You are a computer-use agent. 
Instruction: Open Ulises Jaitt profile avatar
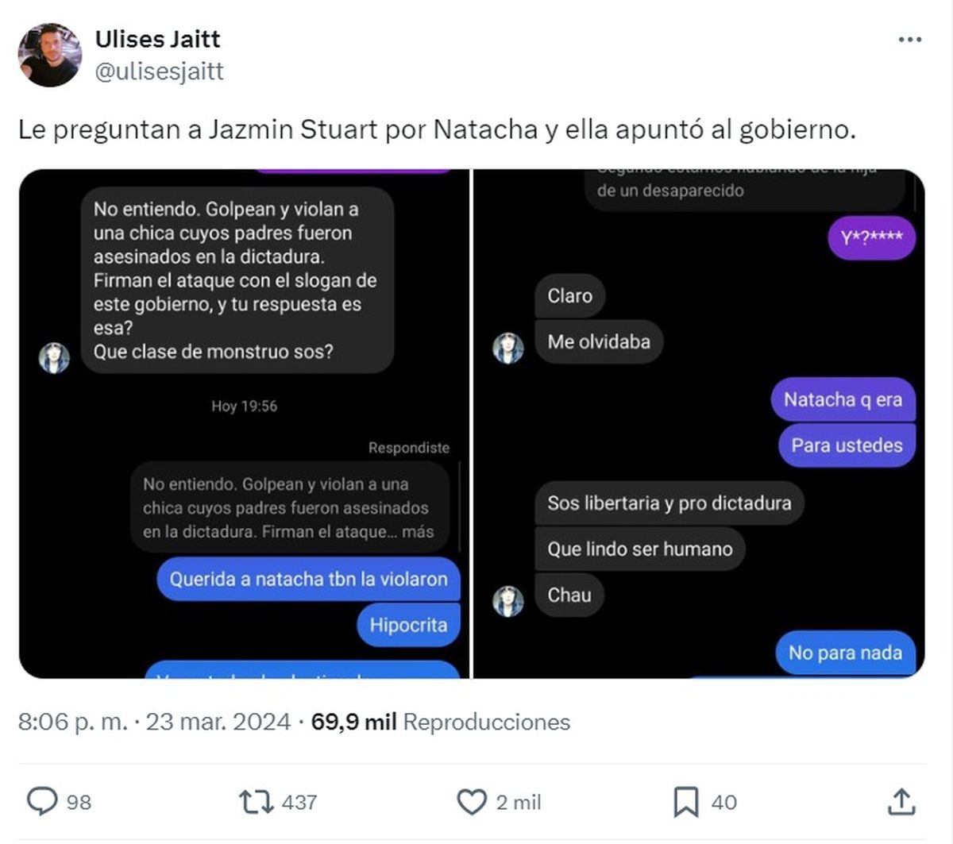[x=50, y=55]
